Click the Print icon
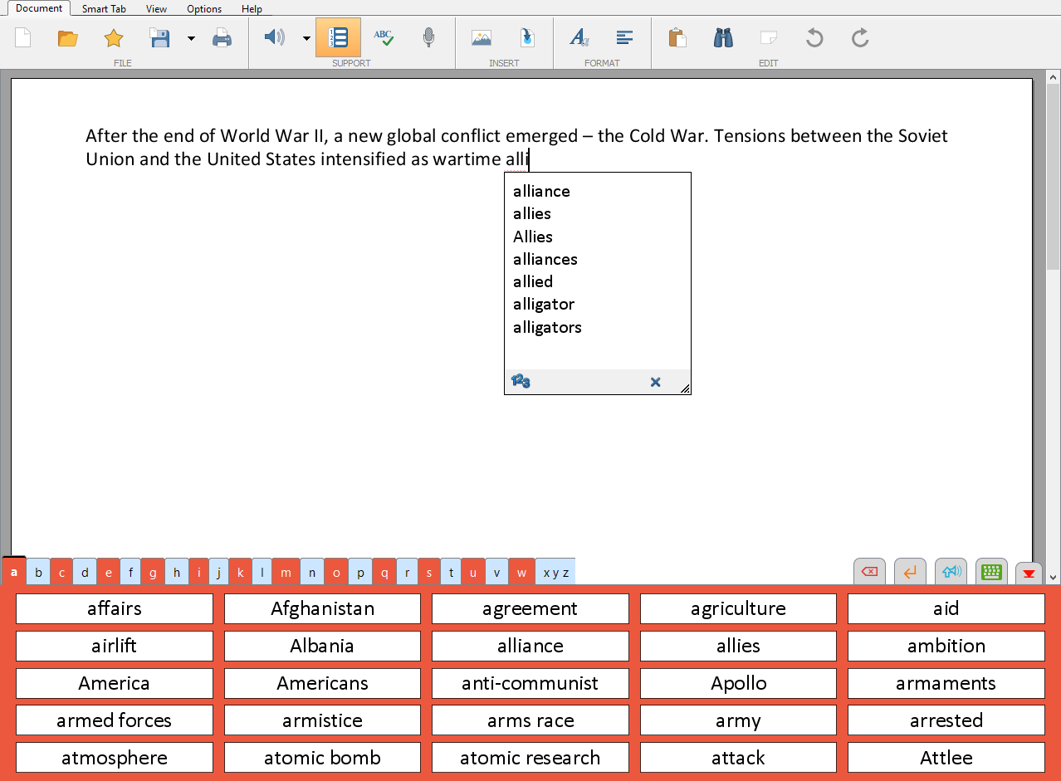Image resolution: width=1061 pixels, height=781 pixels. [x=222, y=38]
